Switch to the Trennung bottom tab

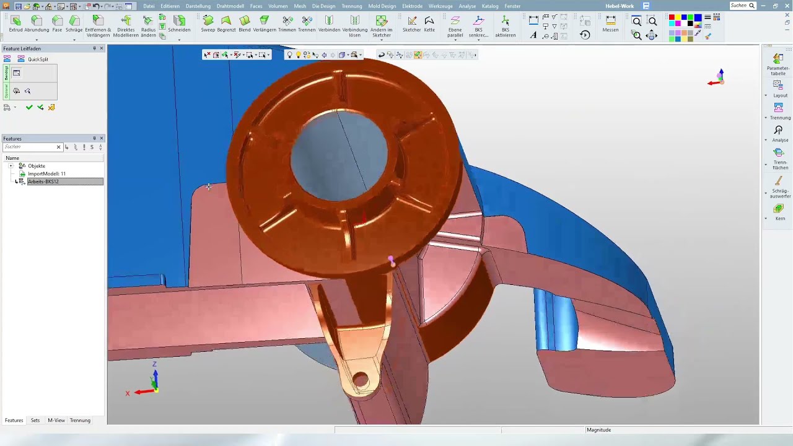pyautogui.click(x=80, y=421)
